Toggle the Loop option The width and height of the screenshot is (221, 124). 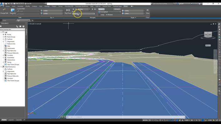click(101, 15)
